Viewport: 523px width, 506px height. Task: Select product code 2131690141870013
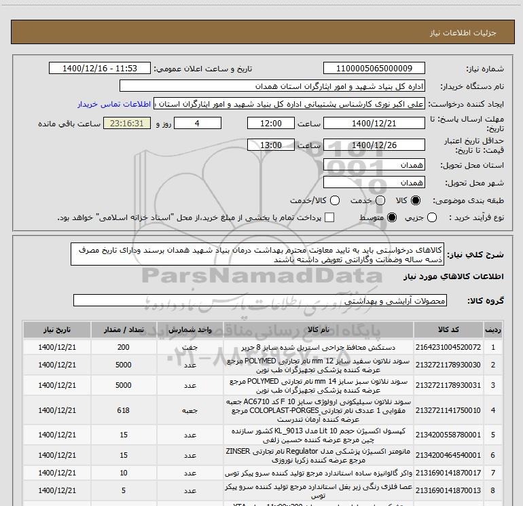pyautogui.click(x=448, y=490)
